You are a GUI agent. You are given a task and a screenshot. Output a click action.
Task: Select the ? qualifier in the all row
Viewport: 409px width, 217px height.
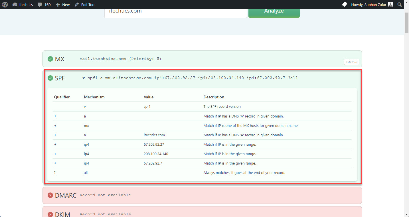[x=55, y=173]
